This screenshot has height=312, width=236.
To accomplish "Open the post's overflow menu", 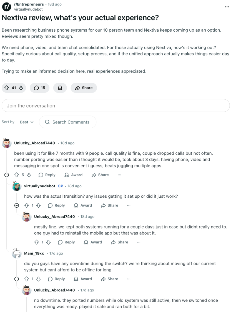I will (x=227, y=6).
